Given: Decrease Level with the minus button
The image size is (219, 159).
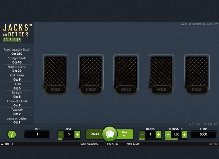Looking at the screenshot, I should [61, 135].
